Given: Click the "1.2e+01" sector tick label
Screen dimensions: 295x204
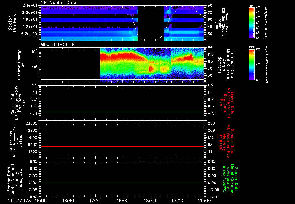Looking at the screenshot, I should coord(30,27).
